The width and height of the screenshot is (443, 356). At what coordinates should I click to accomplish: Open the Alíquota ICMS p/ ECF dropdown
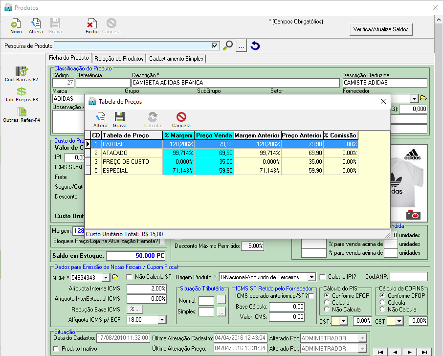[162, 319]
